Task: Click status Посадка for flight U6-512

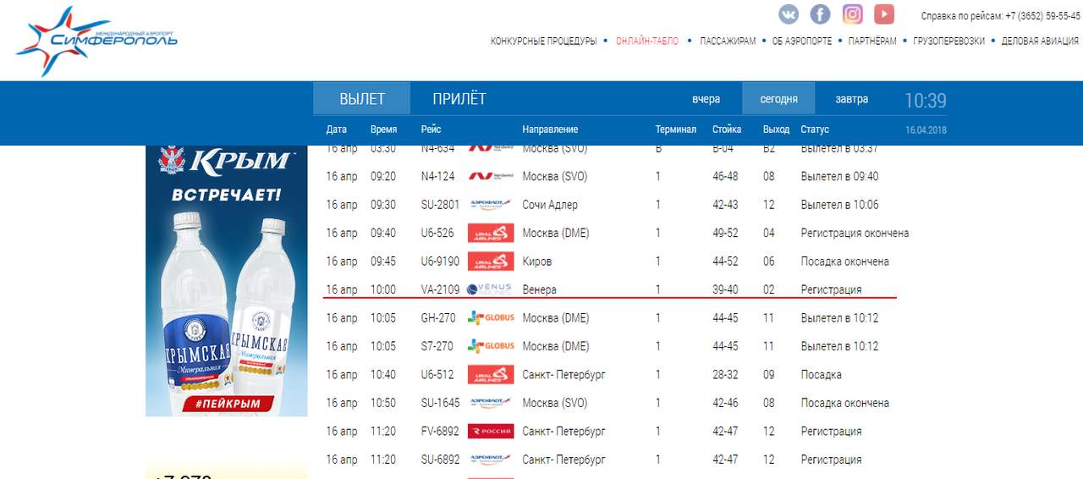Action: tap(822, 375)
